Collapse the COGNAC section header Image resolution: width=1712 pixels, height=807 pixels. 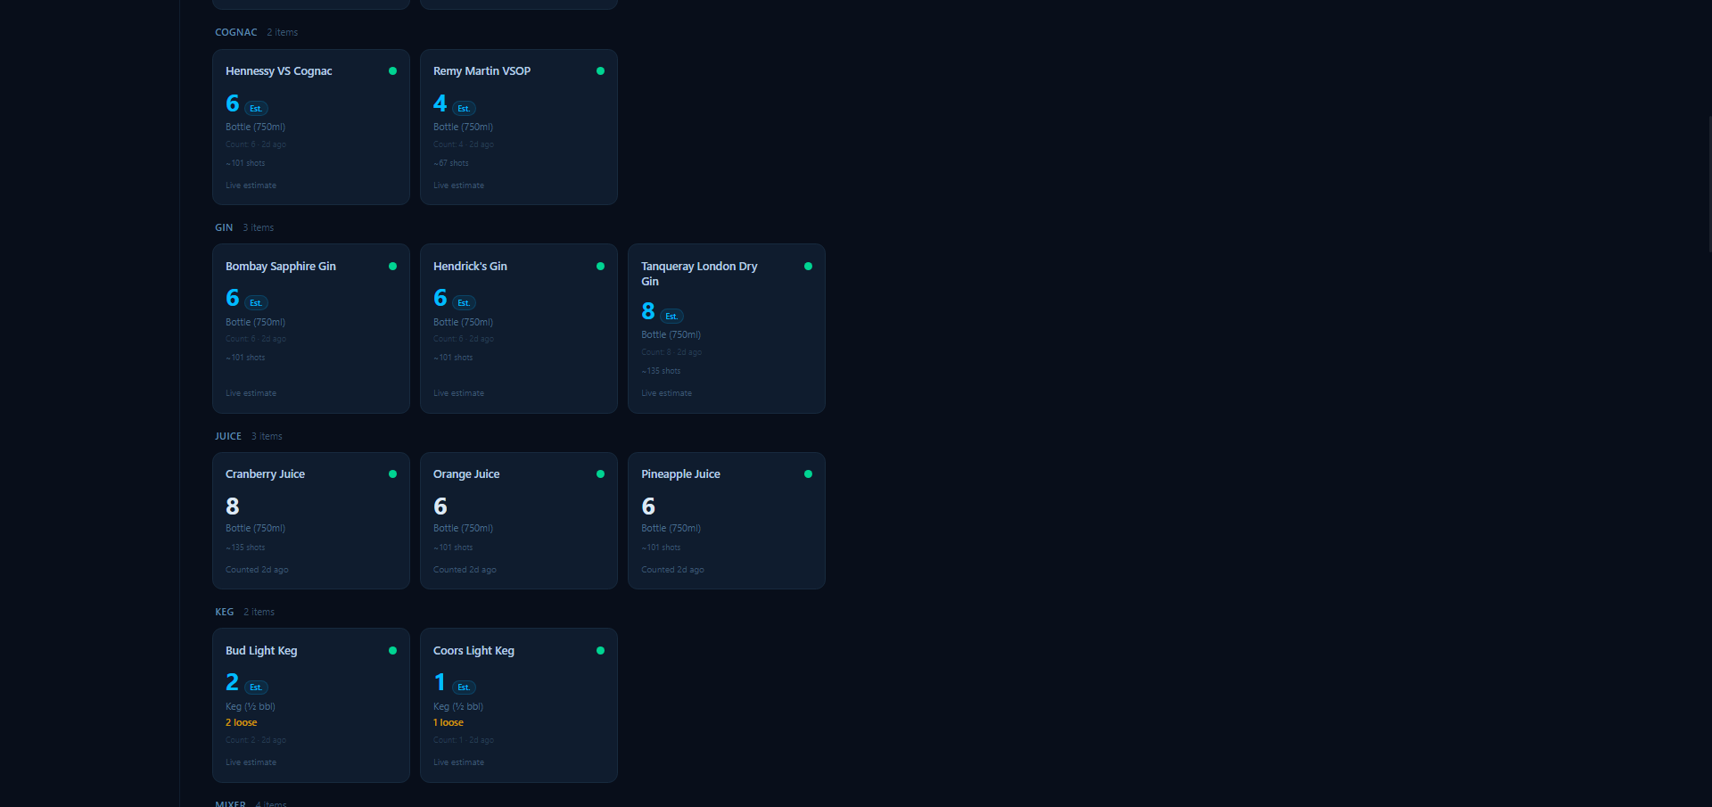[235, 32]
